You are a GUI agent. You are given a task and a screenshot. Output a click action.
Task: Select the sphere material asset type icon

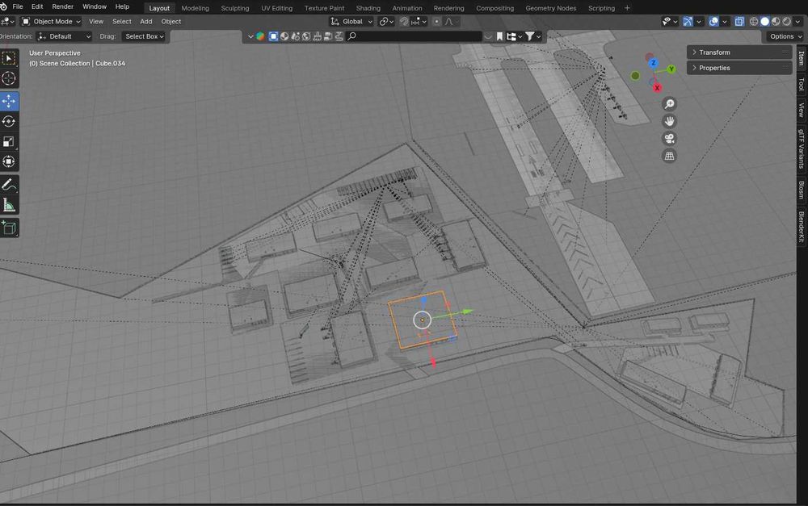(284, 36)
